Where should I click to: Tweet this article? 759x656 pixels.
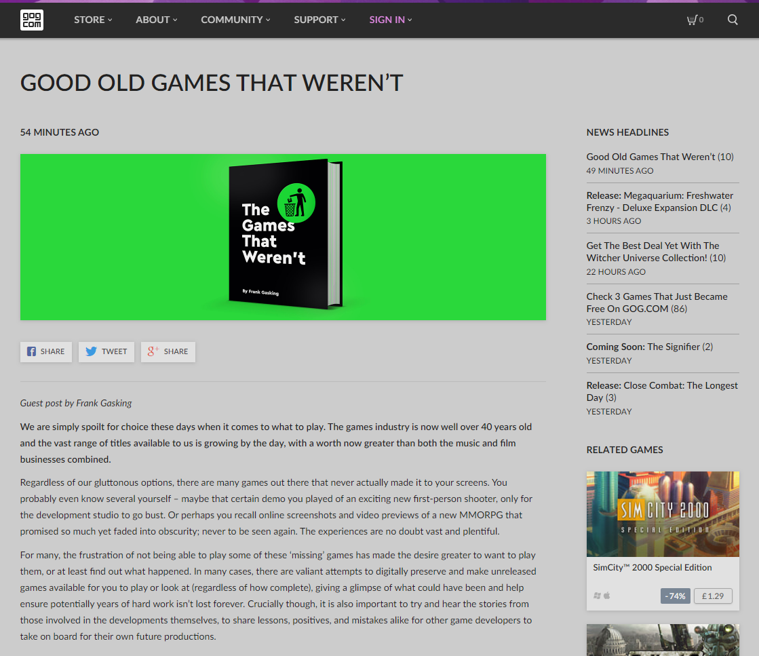[106, 352]
